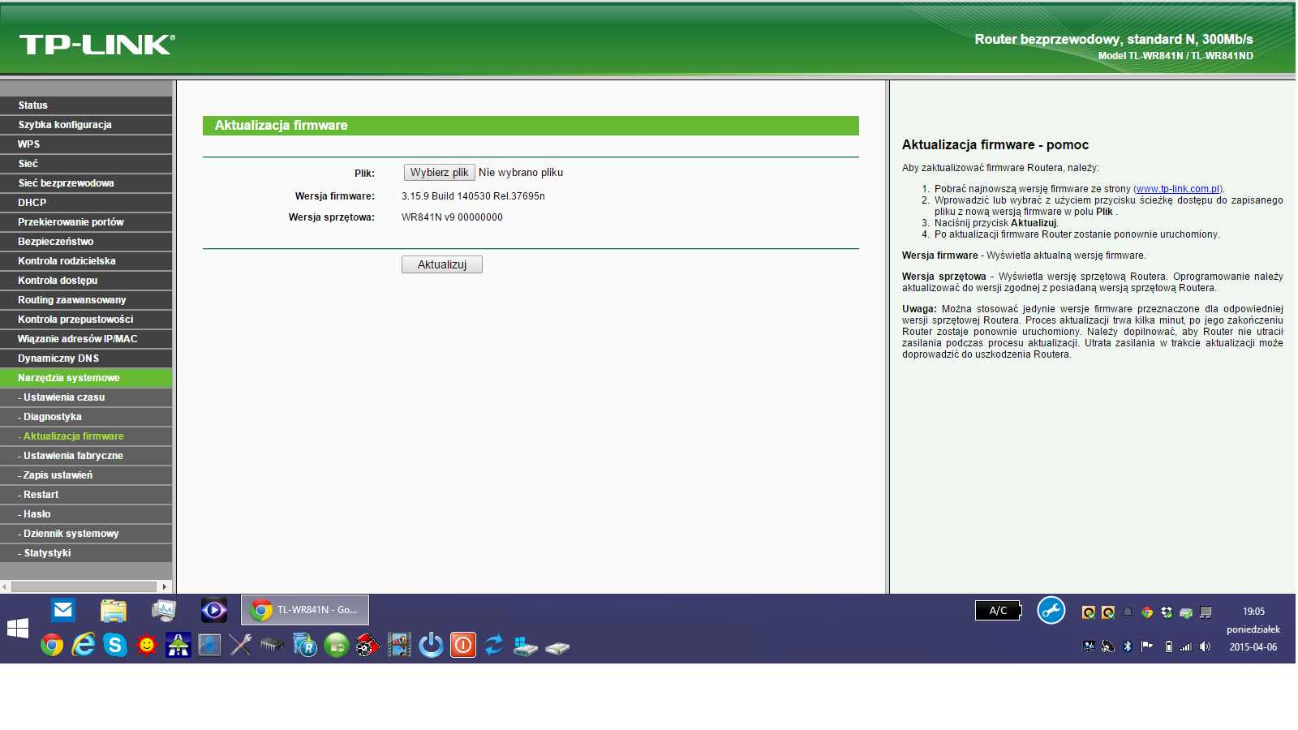Click the Dropbox tray icon
This screenshot has height=730, width=1298.
[1167, 612]
